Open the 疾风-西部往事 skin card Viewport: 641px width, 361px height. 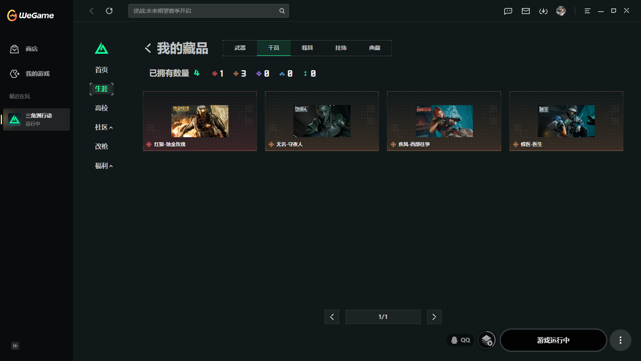click(x=444, y=121)
